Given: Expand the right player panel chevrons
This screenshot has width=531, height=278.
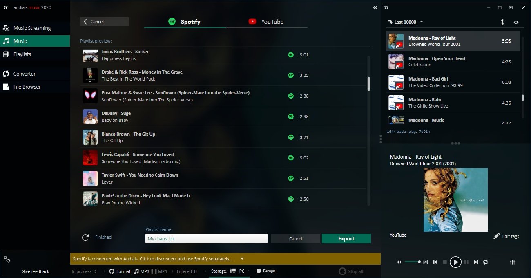Looking at the screenshot, I should (x=386, y=7).
